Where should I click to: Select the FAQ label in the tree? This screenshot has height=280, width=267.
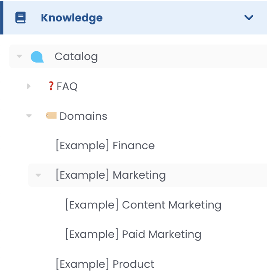point(67,87)
